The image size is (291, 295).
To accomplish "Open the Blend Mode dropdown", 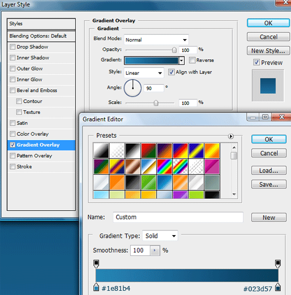I will [156, 40].
